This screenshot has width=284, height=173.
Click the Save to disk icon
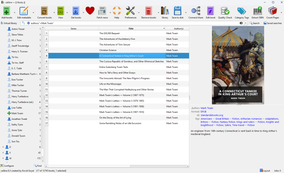[177, 11]
